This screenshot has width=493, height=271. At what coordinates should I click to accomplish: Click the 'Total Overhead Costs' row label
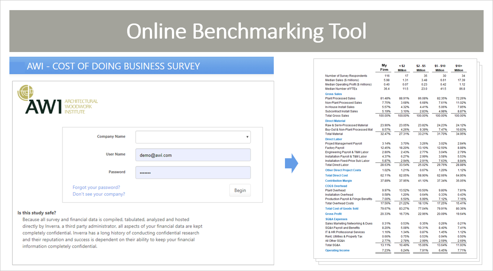click(x=339, y=203)
